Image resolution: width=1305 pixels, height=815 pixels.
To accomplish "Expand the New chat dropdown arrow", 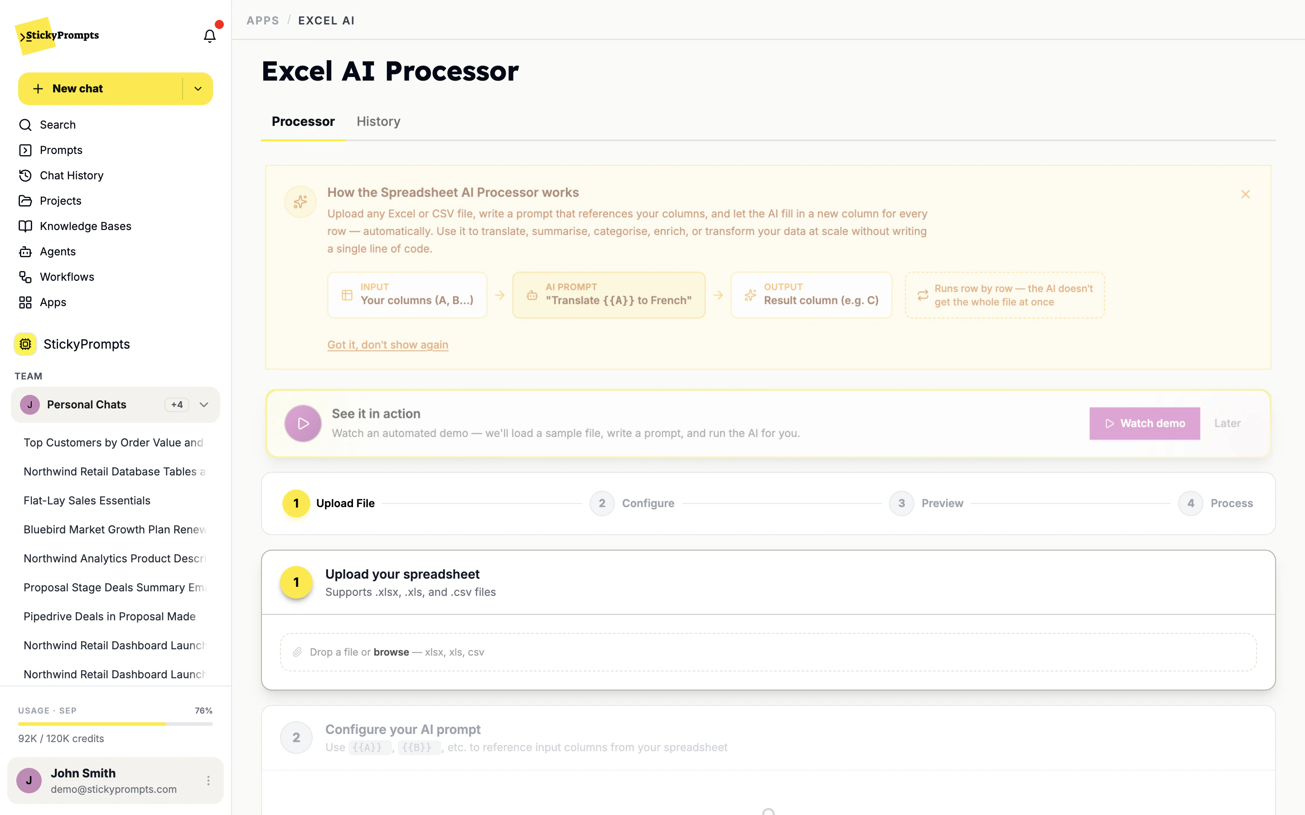I will click(198, 89).
